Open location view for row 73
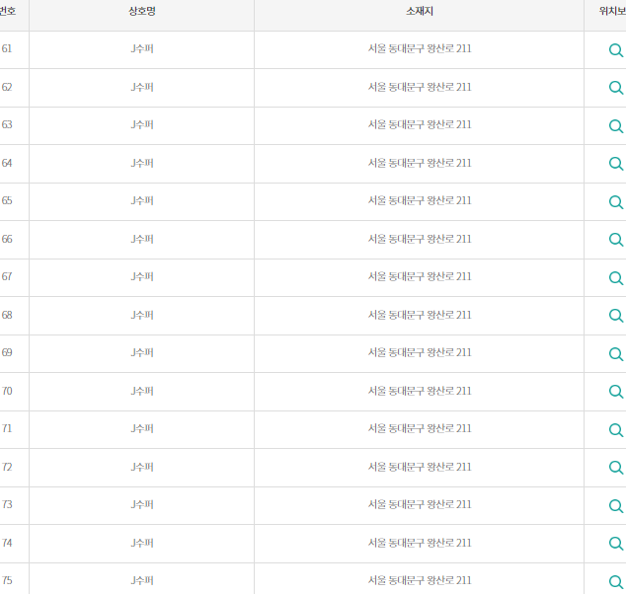 pos(616,506)
